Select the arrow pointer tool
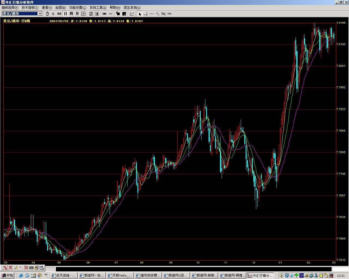The height and width of the screenshot is (279, 349). [x=140, y=14]
